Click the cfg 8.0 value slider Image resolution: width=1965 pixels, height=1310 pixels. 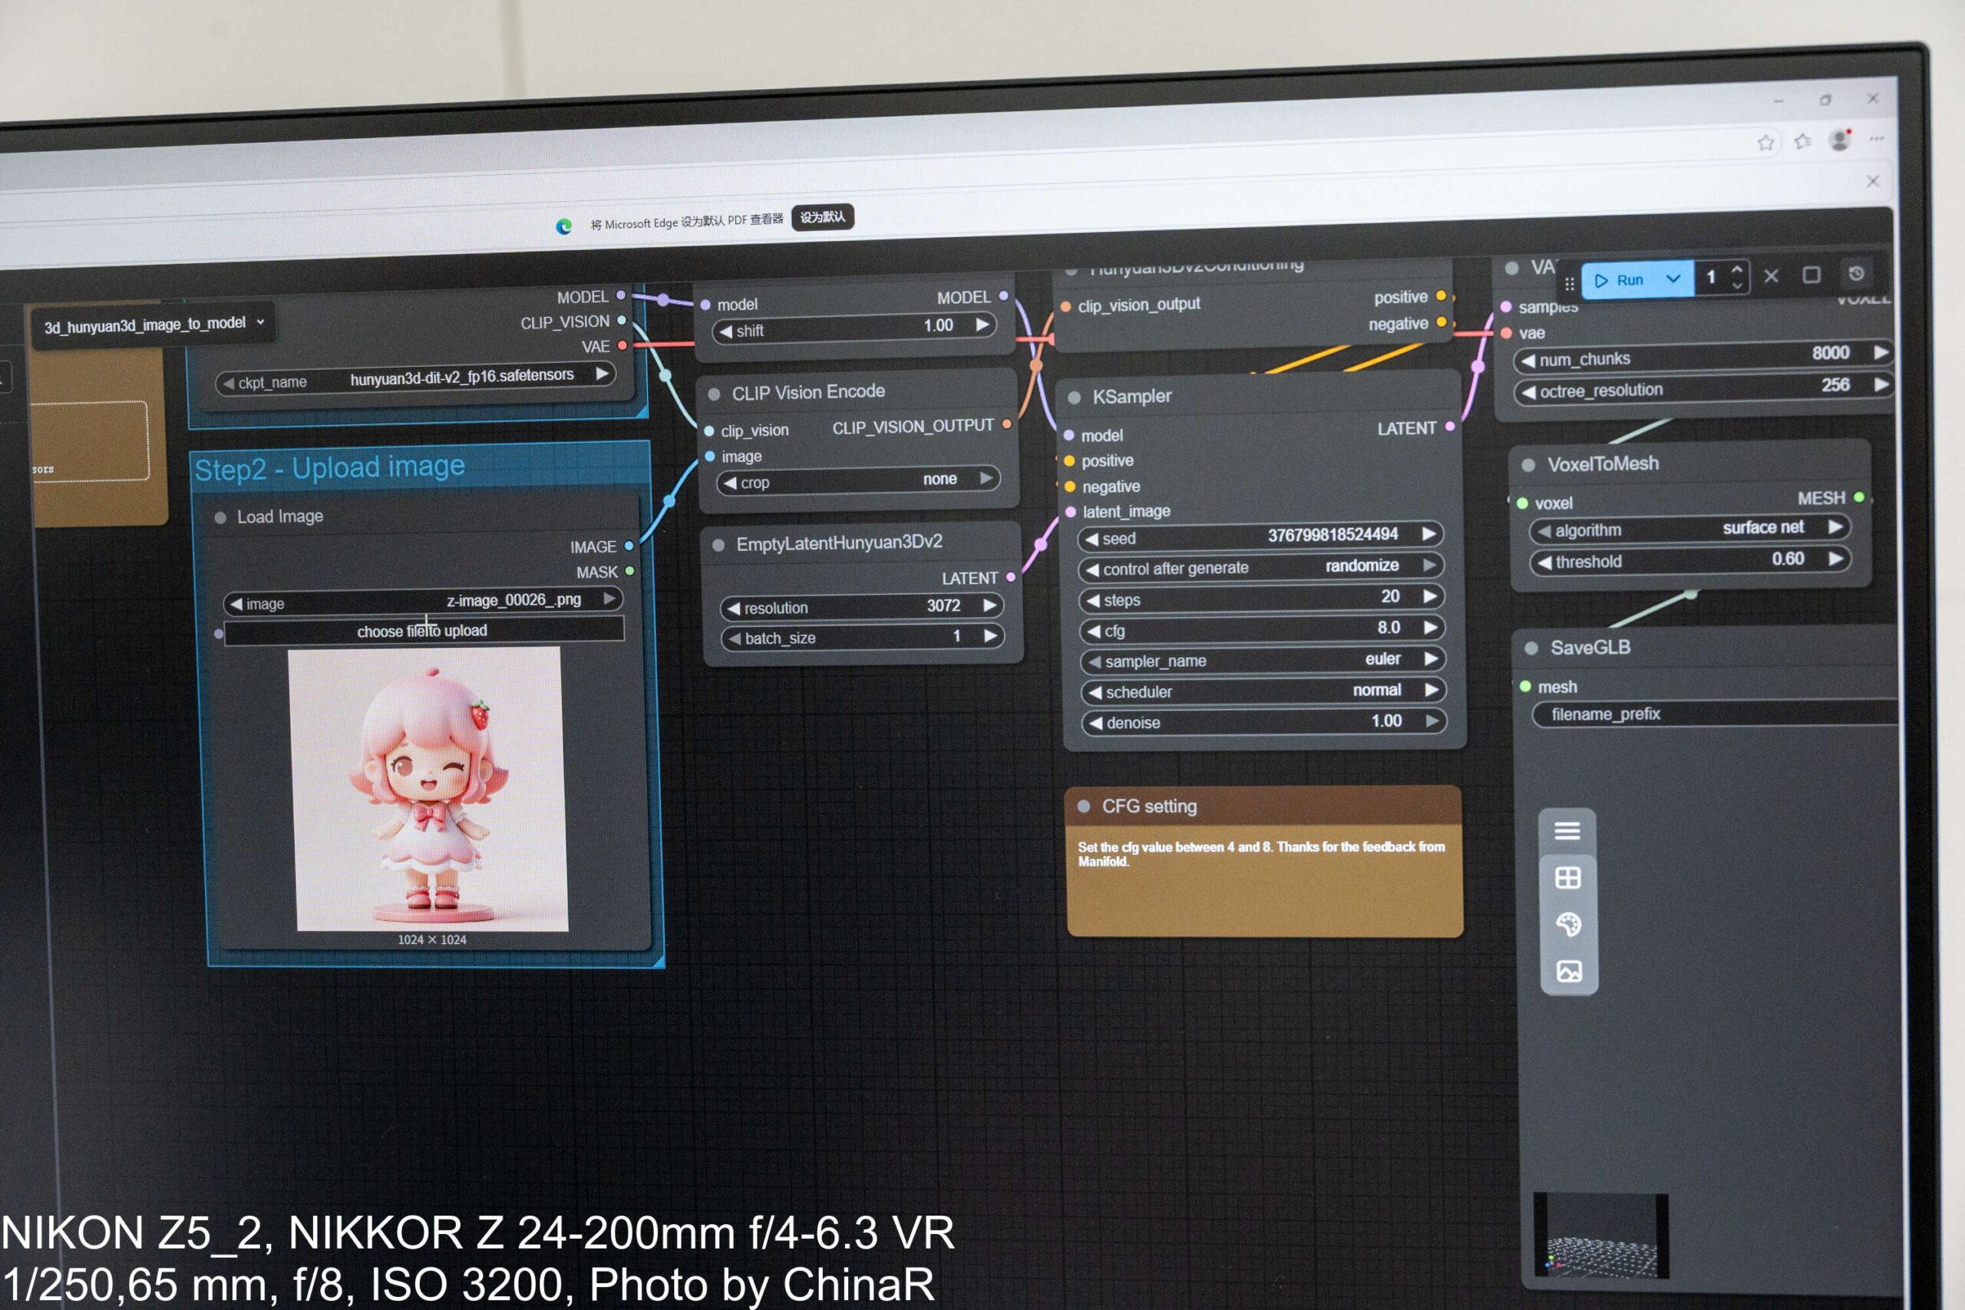click(x=1263, y=629)
